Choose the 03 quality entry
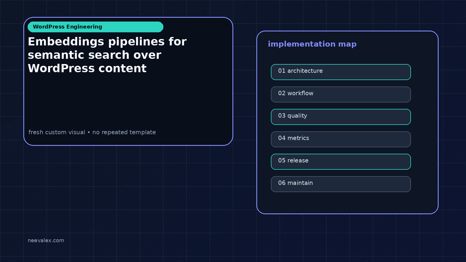Screen dimensions: 466x262 tap(341, 117)
